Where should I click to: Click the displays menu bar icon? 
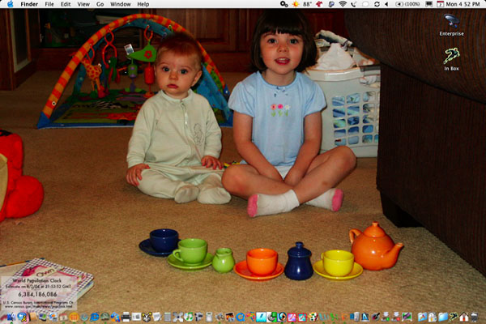coord(429,4)
